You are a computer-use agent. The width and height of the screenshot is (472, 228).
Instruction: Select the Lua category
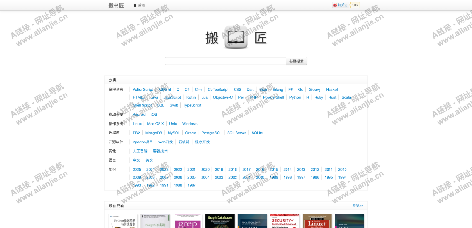(204, 97)
